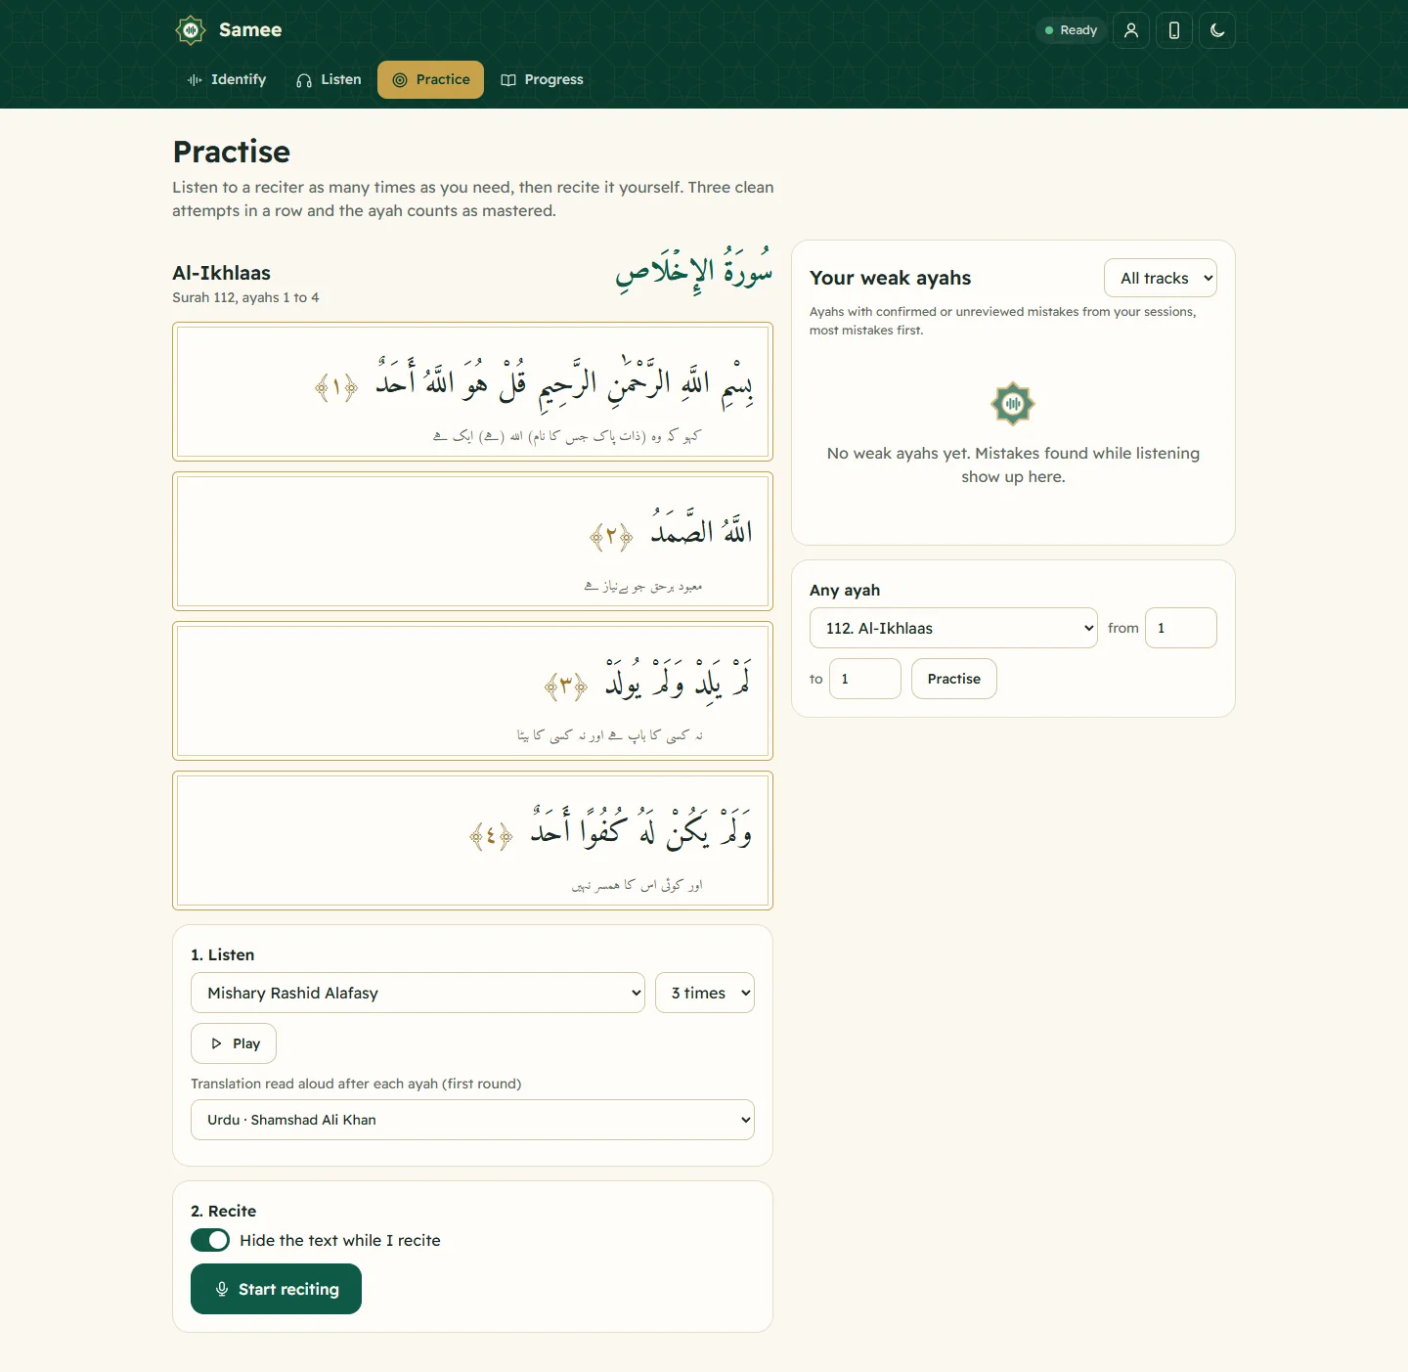Click the 'to' ayah number field

pyautogui.click(x=865, y=679)
